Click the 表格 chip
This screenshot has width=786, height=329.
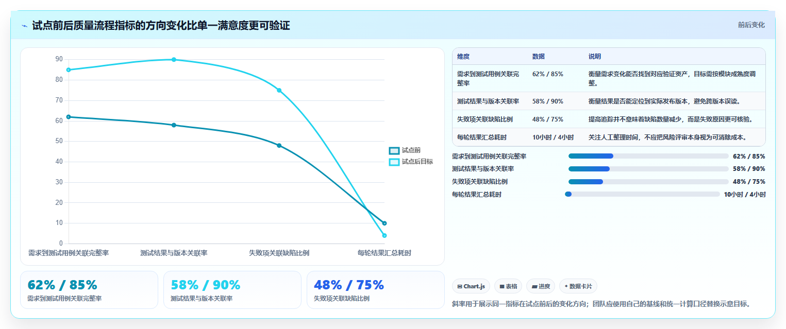508,286
